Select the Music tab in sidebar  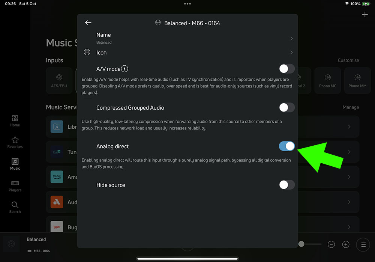coord(15,164)
